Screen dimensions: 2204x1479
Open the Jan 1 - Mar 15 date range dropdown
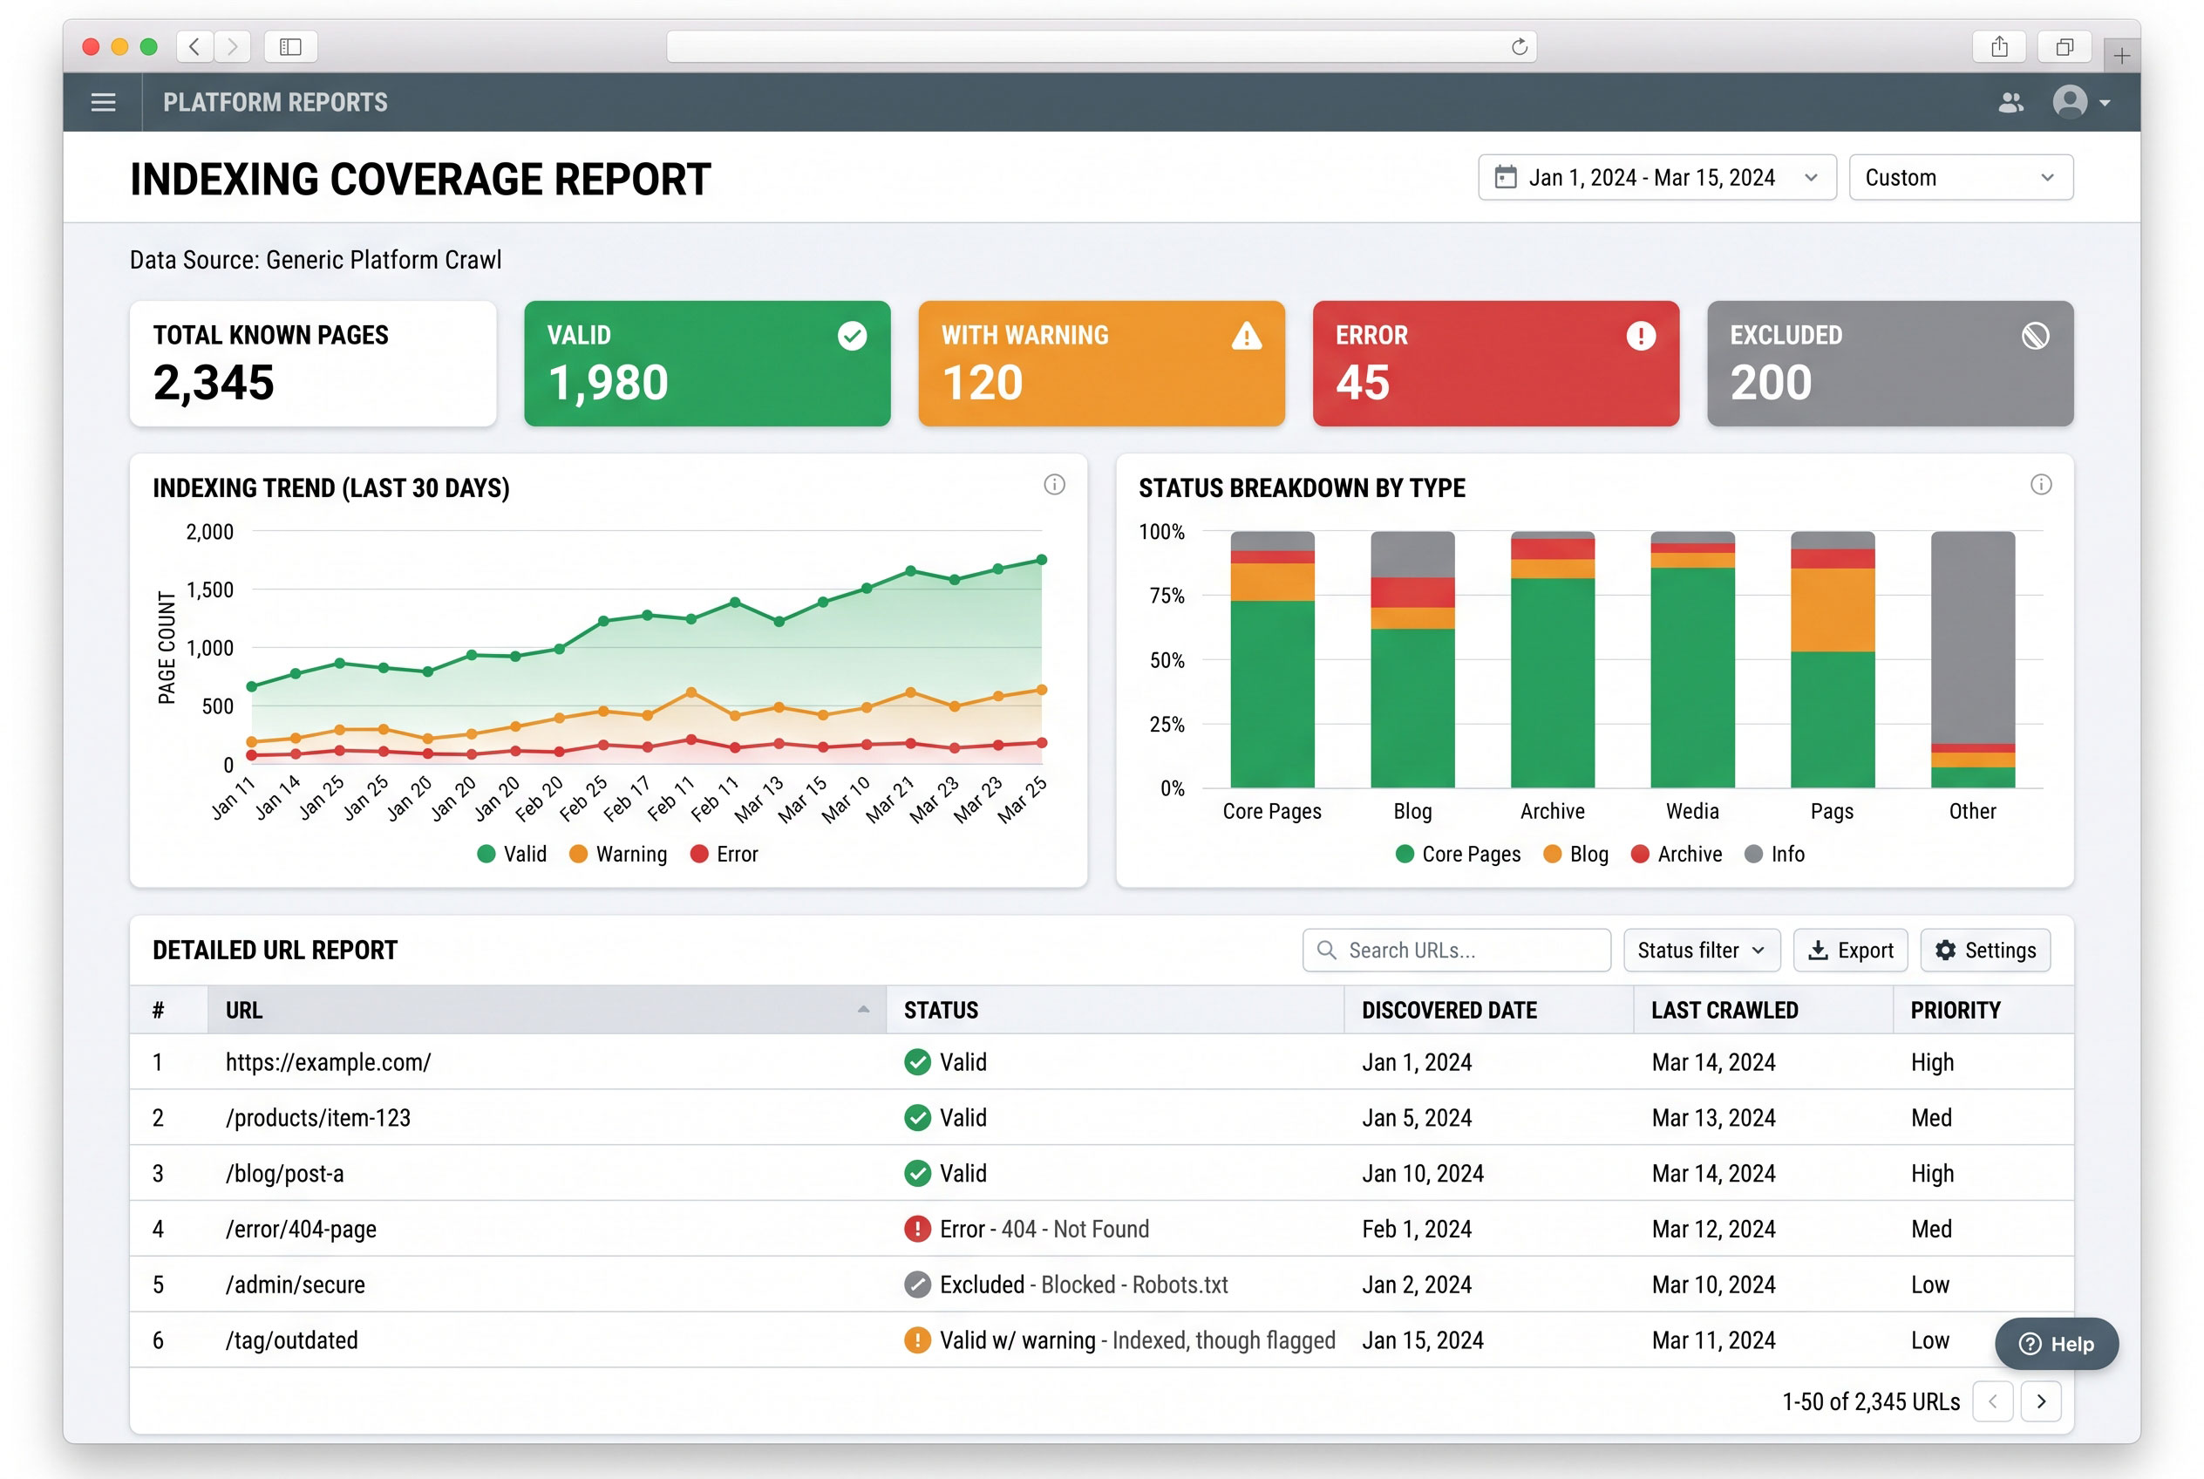1656,177
